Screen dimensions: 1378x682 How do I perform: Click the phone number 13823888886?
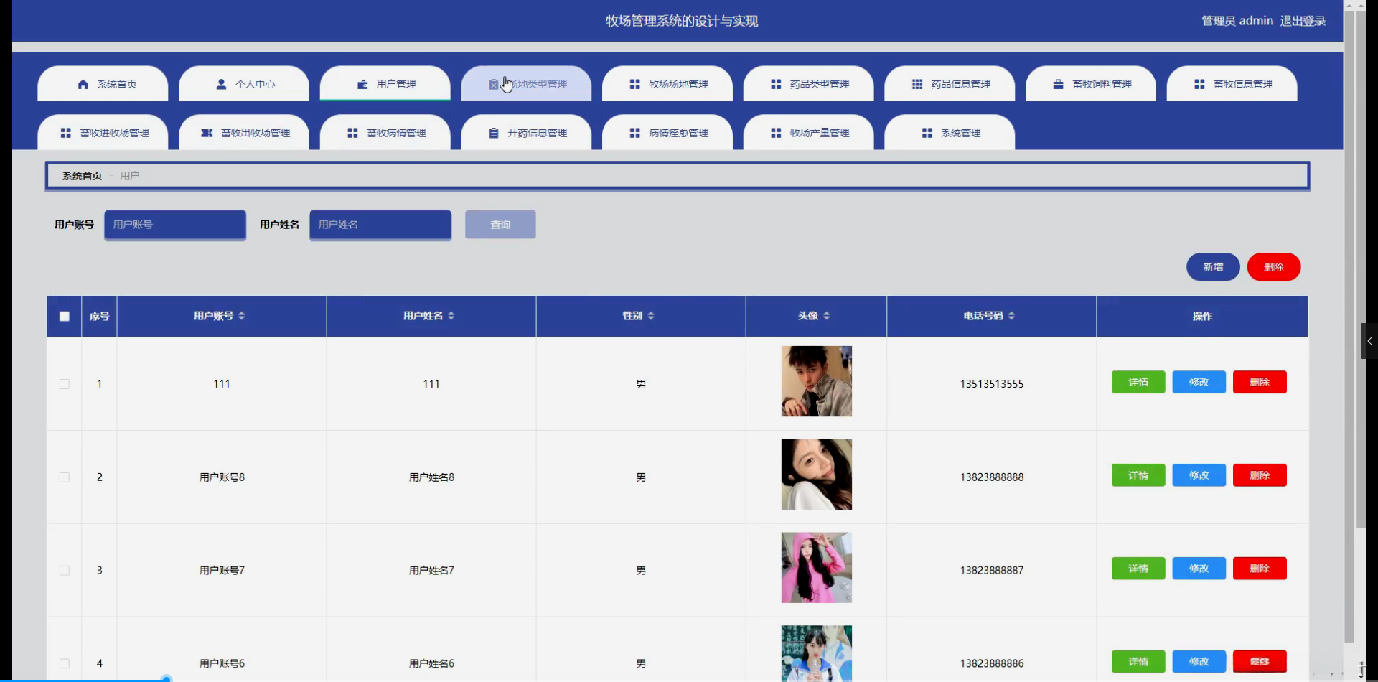tap(992, 664)
